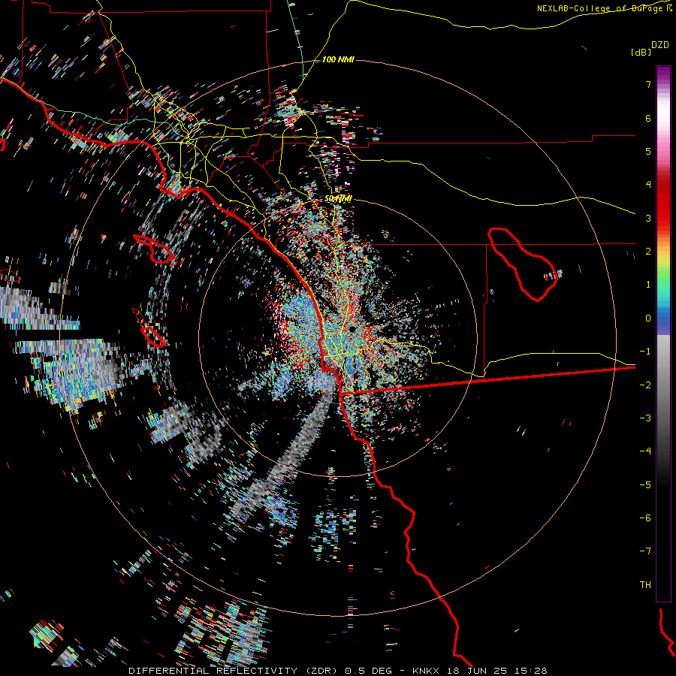Click the 1 value on the color scale
Screen dimensions: 676x676
(648, 285)
